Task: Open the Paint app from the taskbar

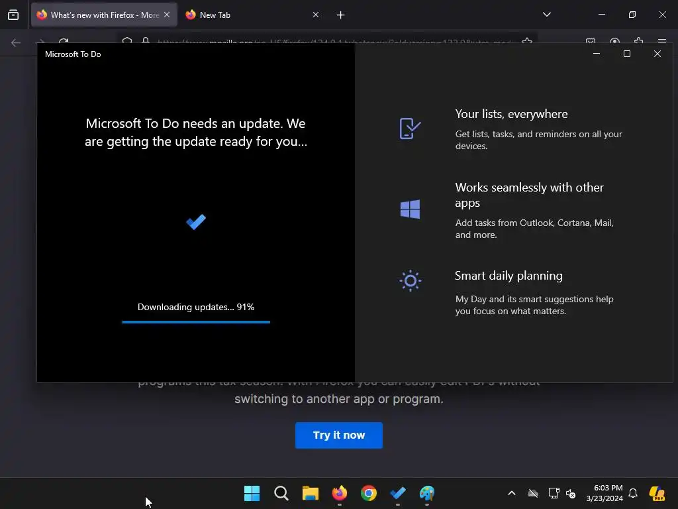Action: [427, 493]
